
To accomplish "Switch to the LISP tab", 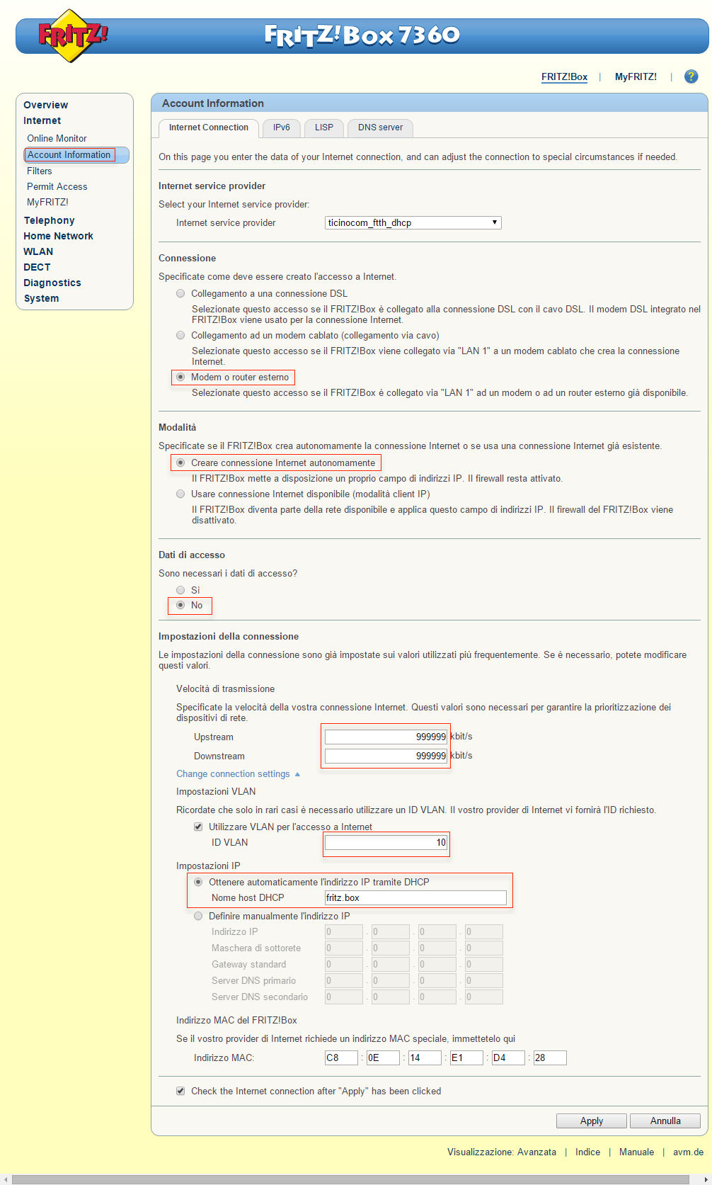I will [x=323, y=127].
